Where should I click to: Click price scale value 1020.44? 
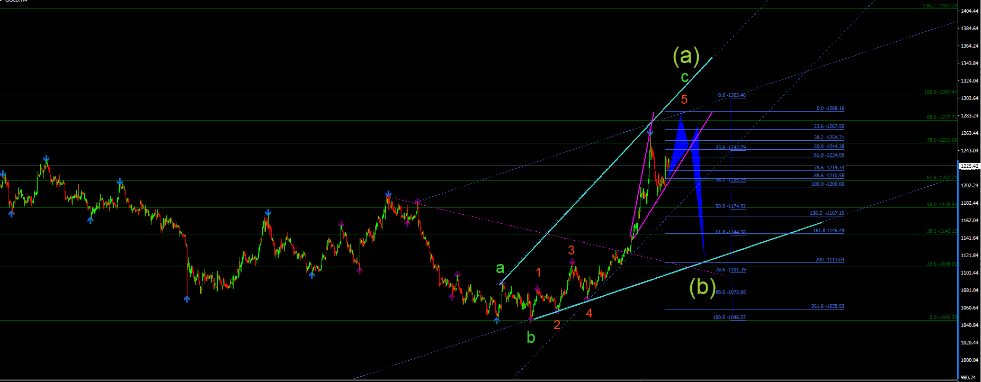969,342
